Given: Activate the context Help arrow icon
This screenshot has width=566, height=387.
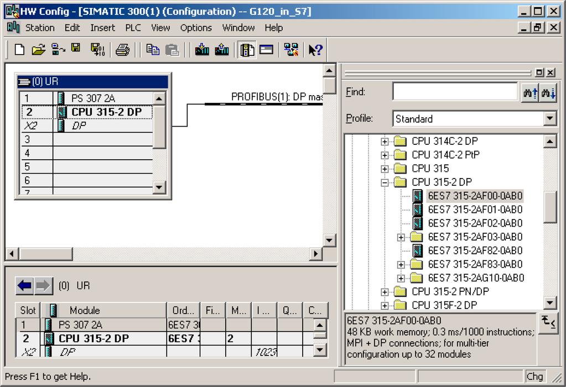Looking at the screenshot, I should coord(315,49).
